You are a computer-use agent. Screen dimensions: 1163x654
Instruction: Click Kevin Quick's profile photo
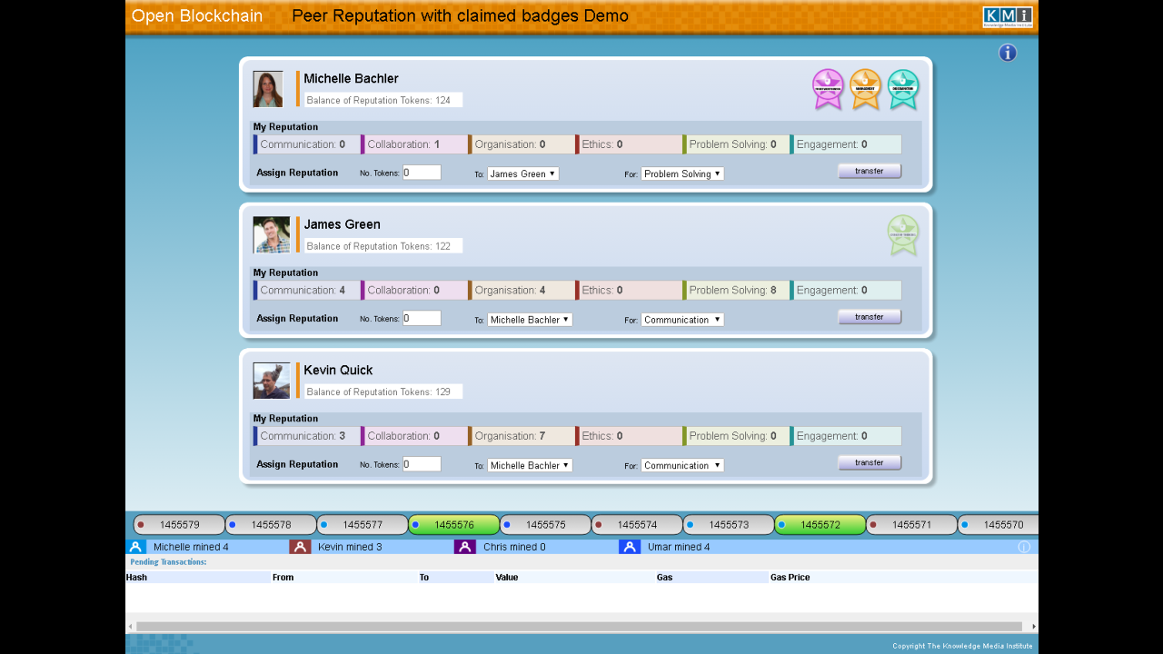click(271, 381)
